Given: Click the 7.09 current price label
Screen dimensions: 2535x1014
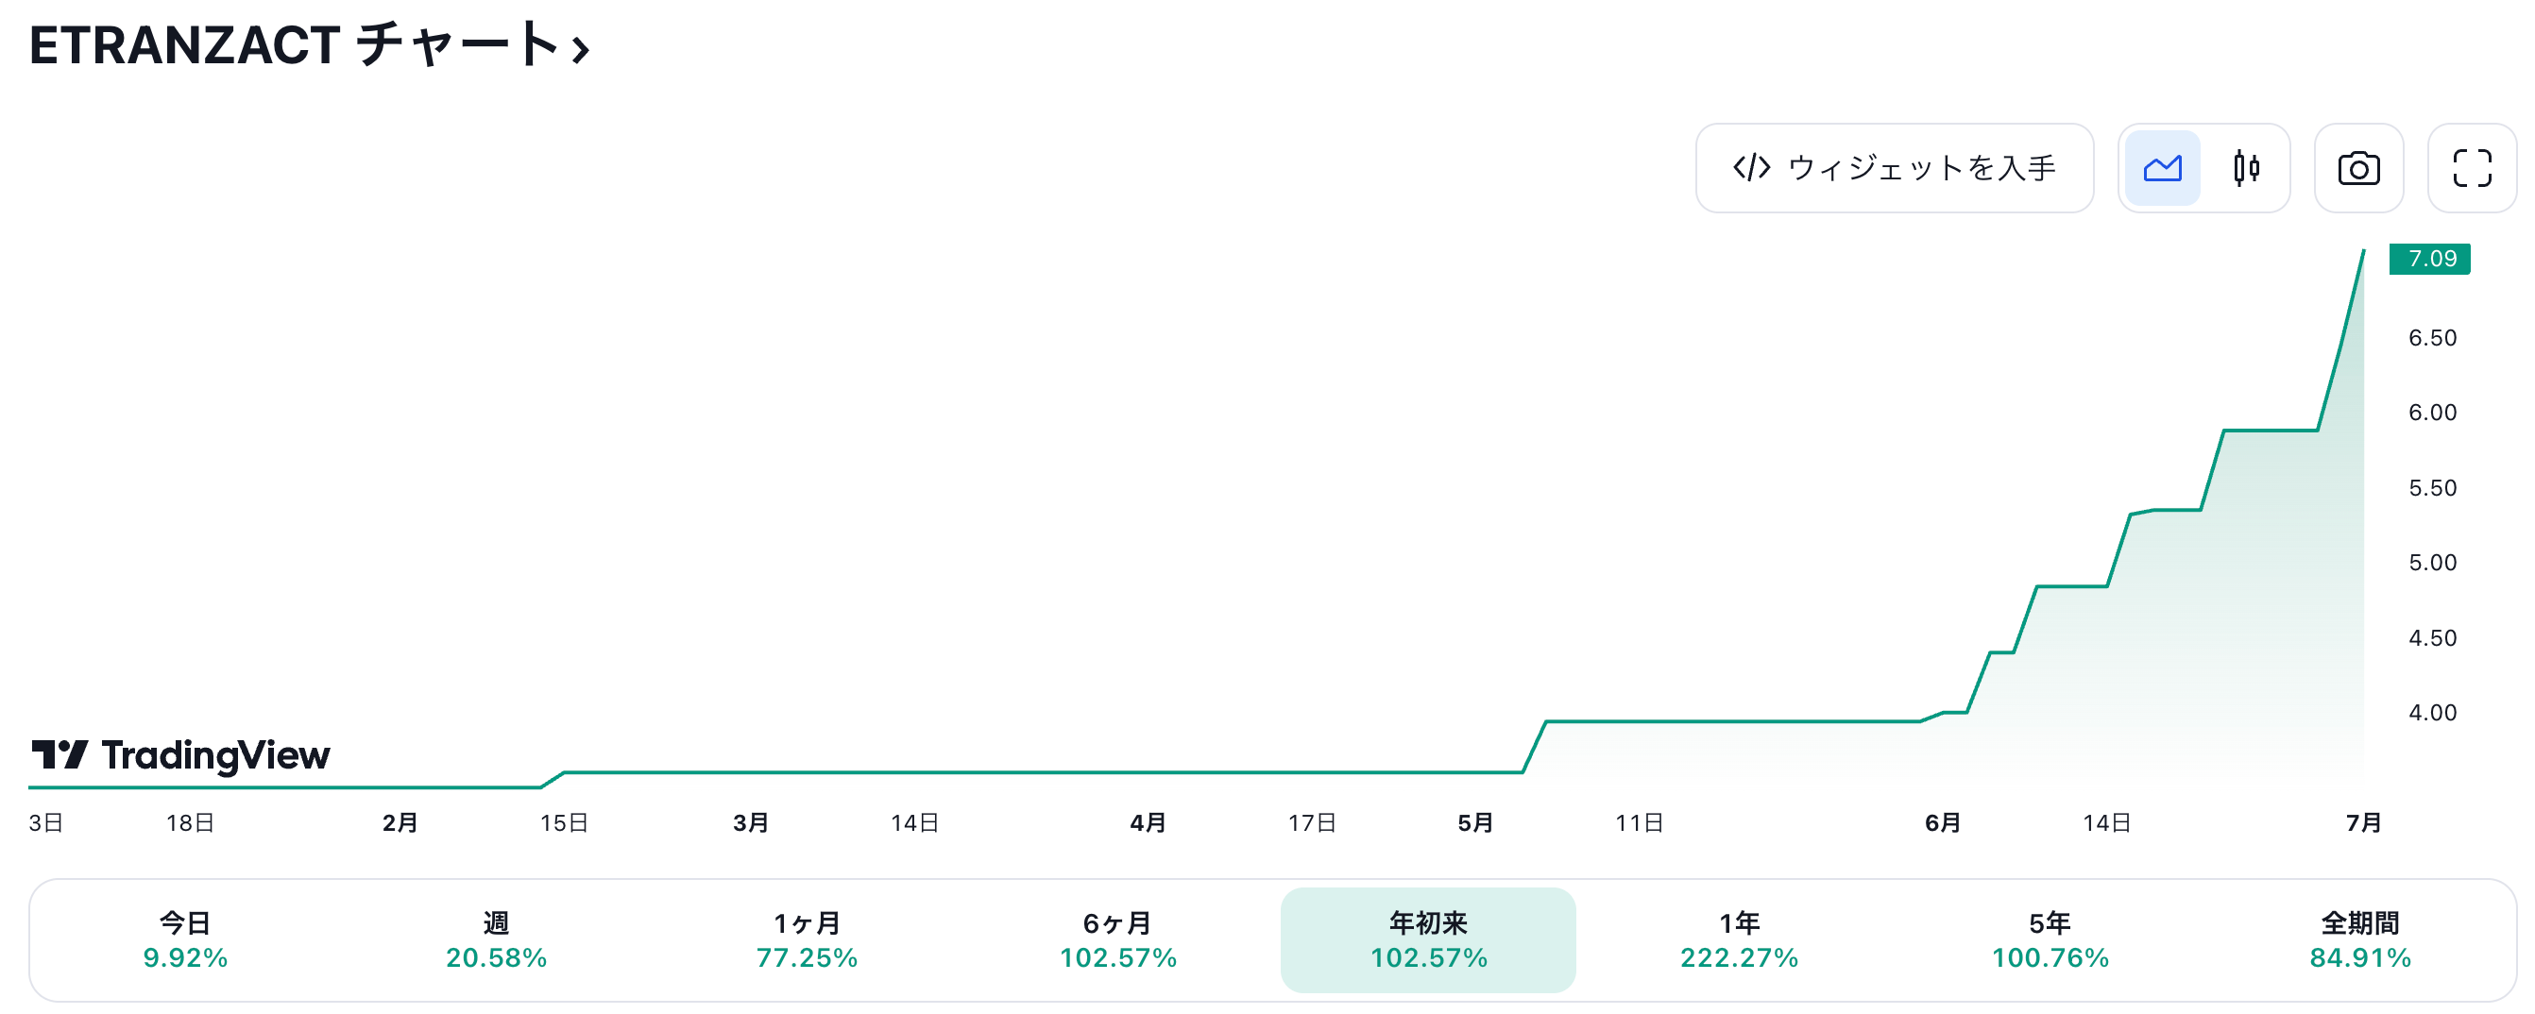Looking at the screenshot, I should click(x=2430, y=259).
